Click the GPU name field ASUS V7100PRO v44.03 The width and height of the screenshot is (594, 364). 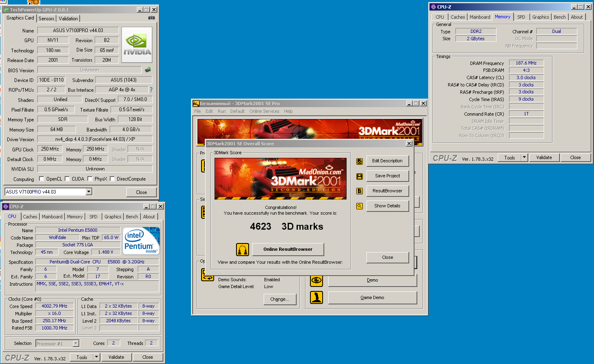(x=78, y=30)
